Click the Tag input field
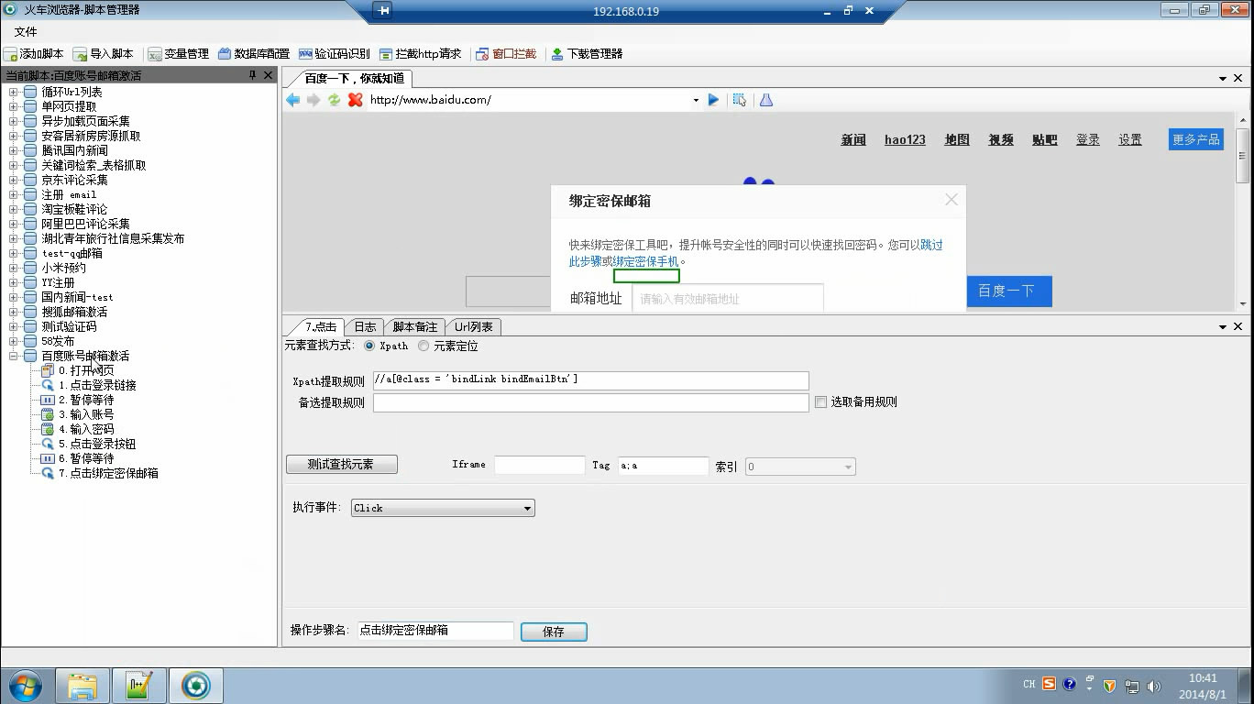This screenshot has width=1254, height=704. 663,466
